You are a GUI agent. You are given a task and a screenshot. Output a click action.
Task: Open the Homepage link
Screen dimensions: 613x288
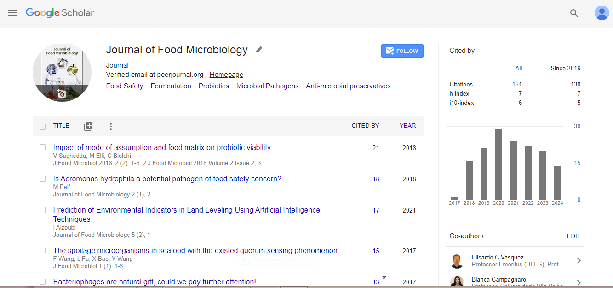(x=226, y=75)
